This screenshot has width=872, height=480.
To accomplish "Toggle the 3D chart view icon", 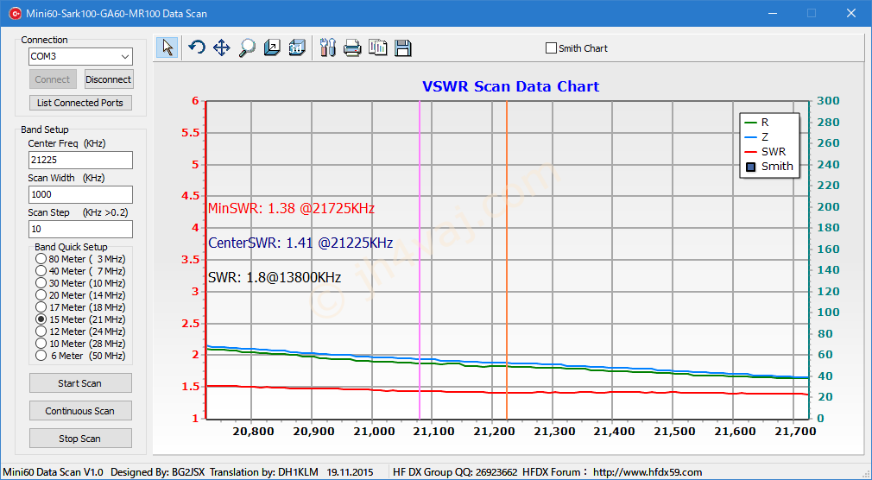I will 297,47.
